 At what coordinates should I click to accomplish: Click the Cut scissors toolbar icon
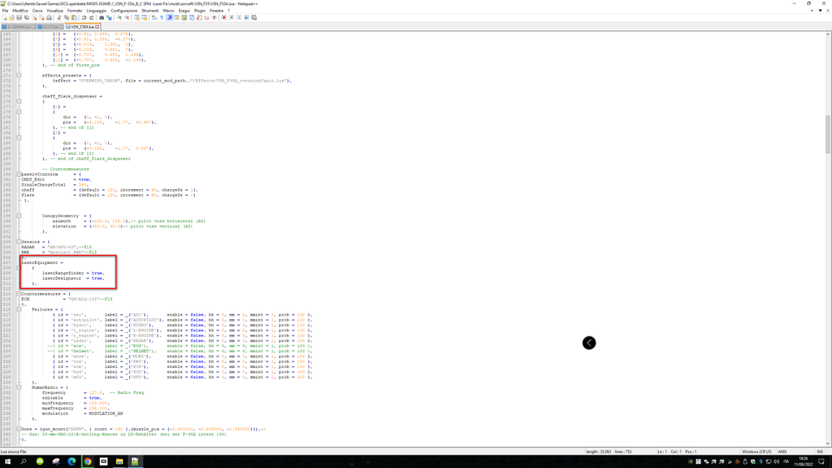[59, 17]
